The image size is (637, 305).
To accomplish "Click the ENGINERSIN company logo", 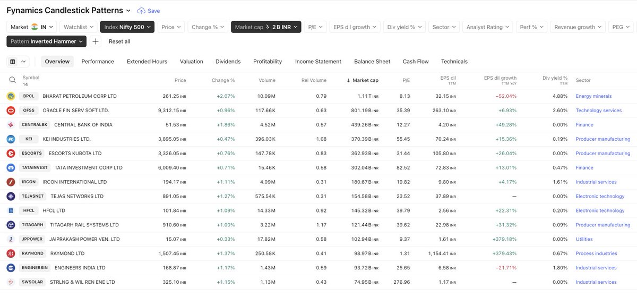I will (x=11, y=268).
